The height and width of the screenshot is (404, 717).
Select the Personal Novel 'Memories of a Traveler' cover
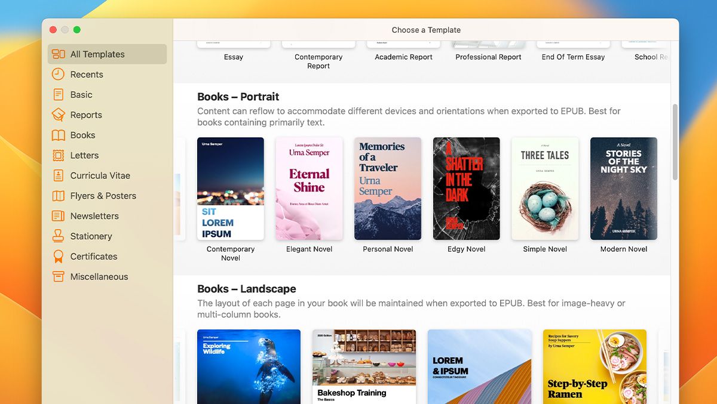pos(388,189)
